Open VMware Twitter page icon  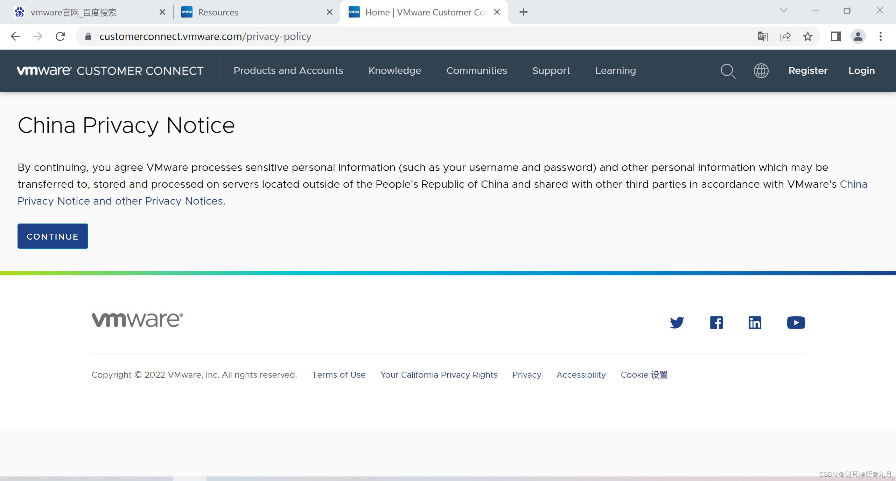click(x=677, y=322)
